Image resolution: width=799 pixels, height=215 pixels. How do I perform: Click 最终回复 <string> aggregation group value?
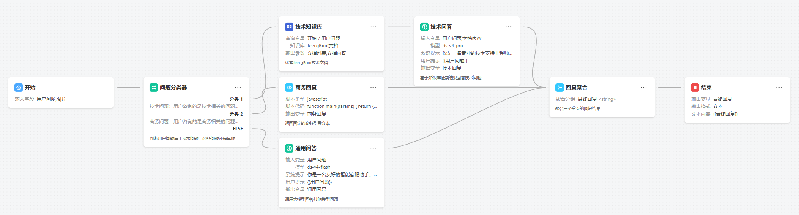(597, 99)
